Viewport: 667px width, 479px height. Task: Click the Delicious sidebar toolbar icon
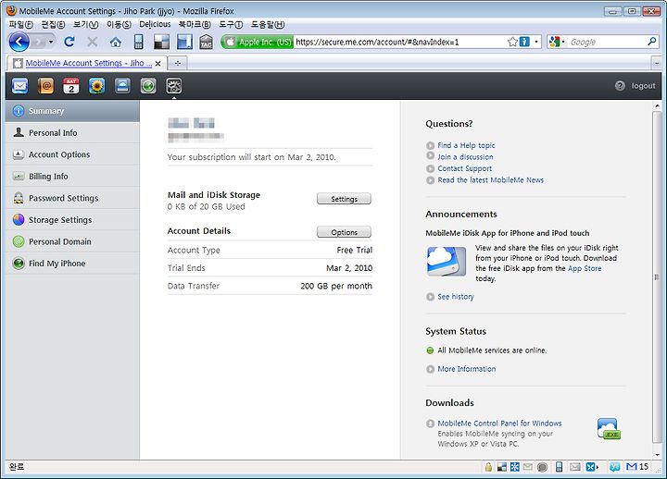click(184, 42)
